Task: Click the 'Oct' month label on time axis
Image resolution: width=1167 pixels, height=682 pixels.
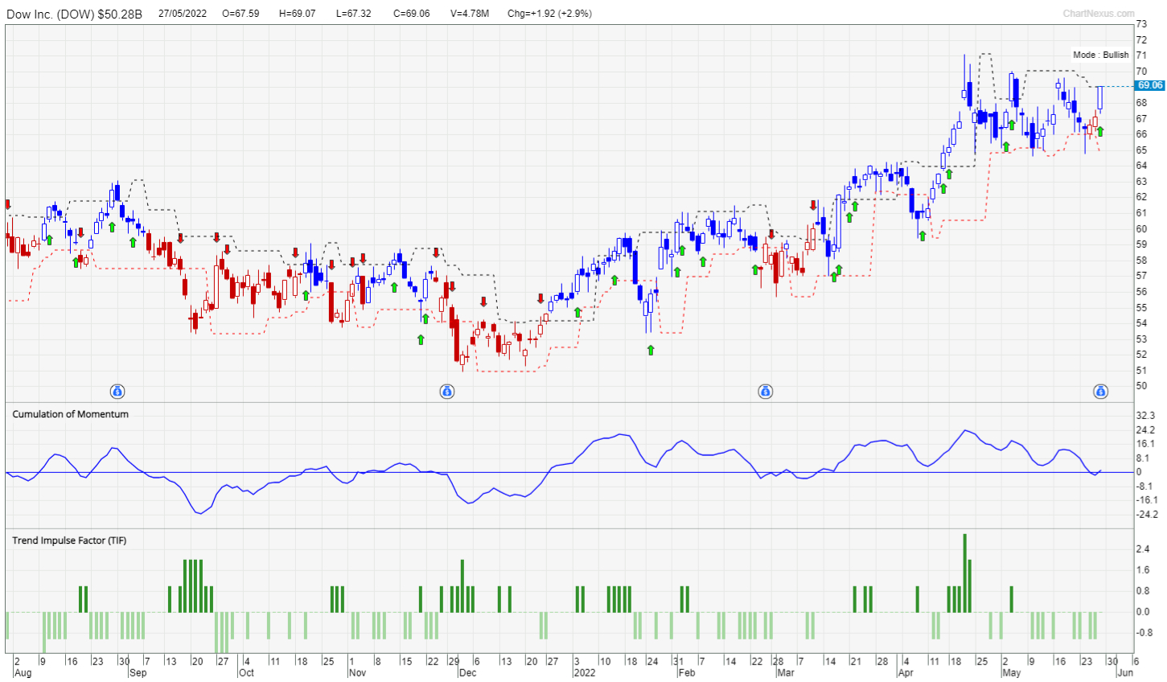Action: pyautogui.click(x=246, y=673)
